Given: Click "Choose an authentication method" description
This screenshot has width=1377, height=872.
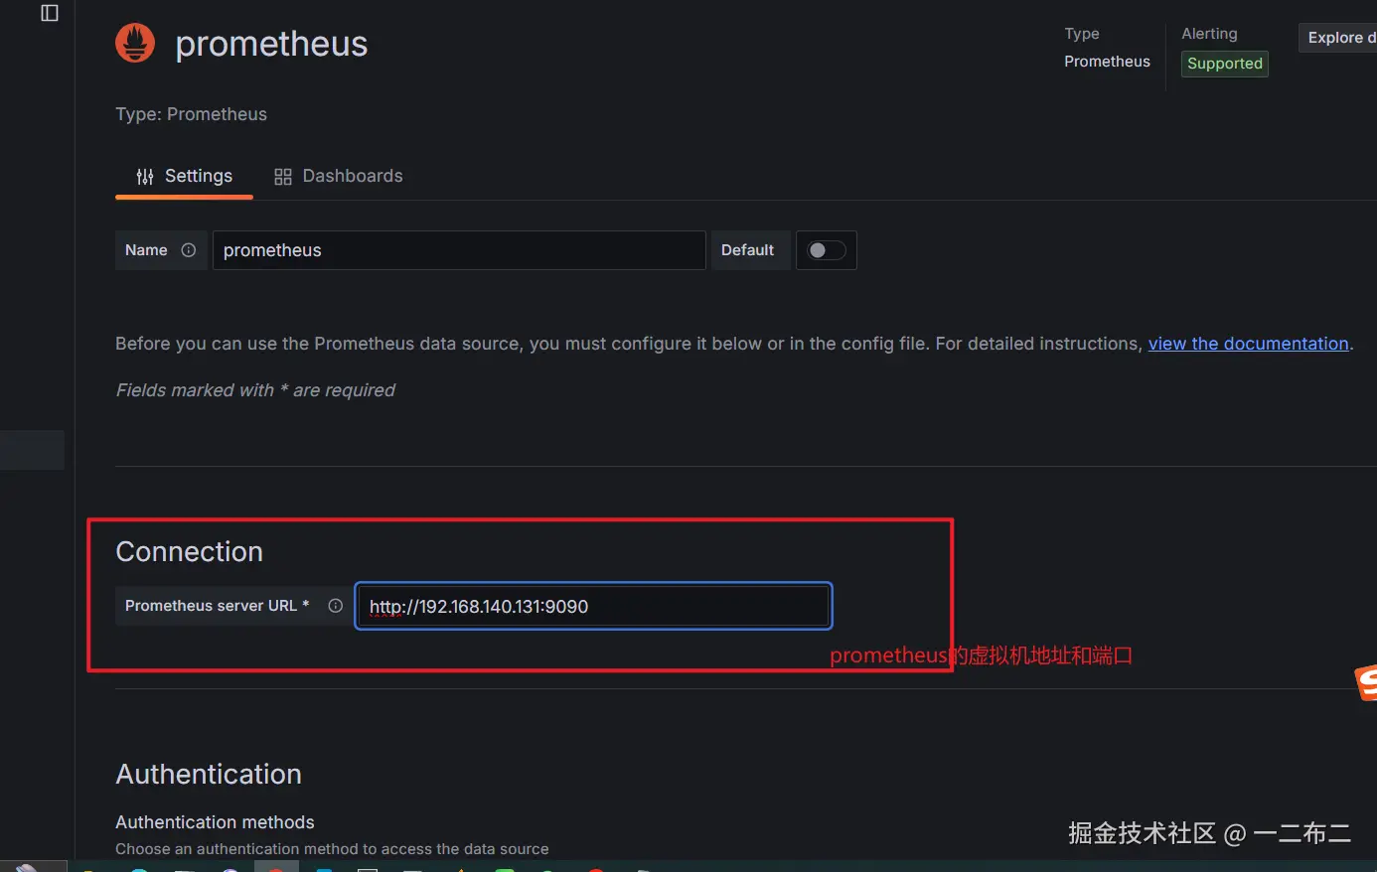Looking at the screenshot, I should pyautogui.click(x=332, y=849).
